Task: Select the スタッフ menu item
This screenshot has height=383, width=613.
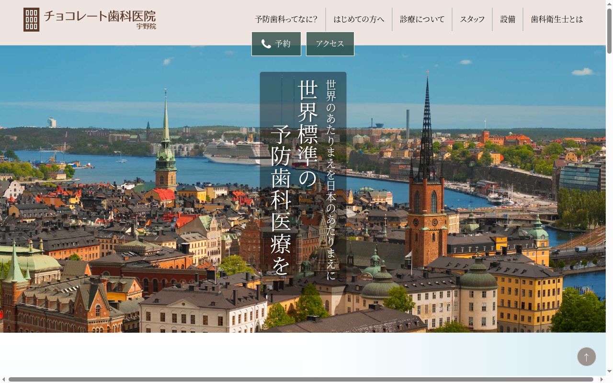Action: click(472, 19)
